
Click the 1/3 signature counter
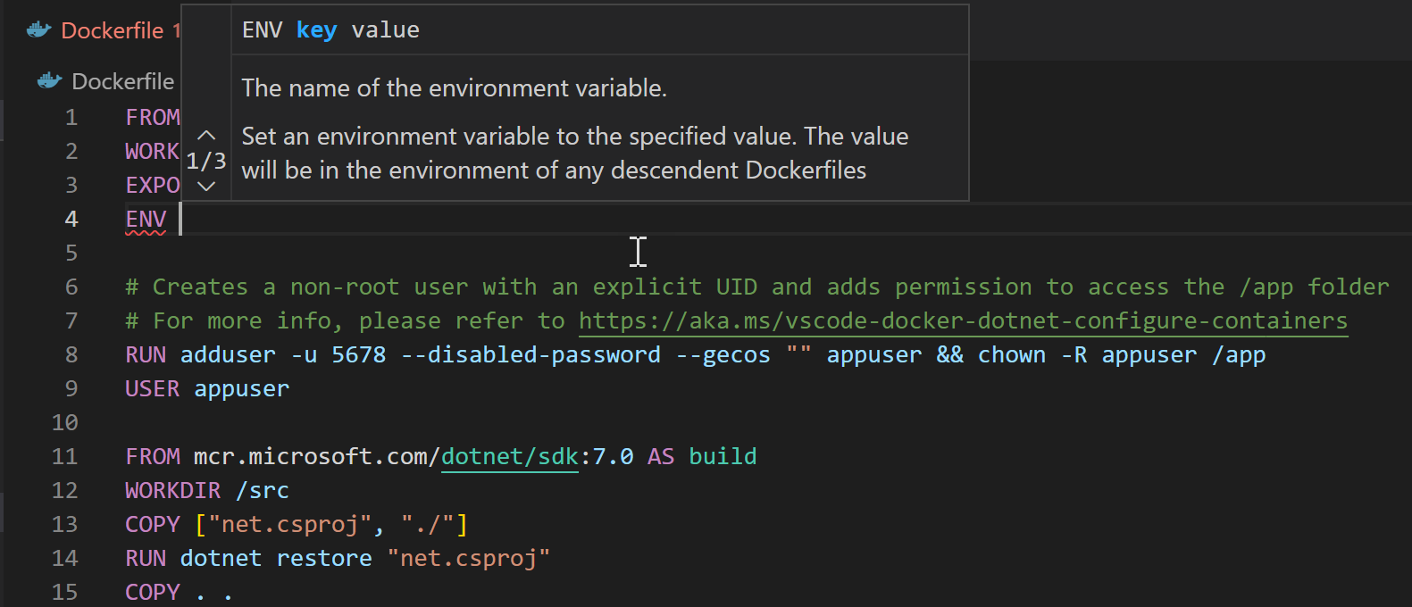pyautogui.click(x=206, y=162)
